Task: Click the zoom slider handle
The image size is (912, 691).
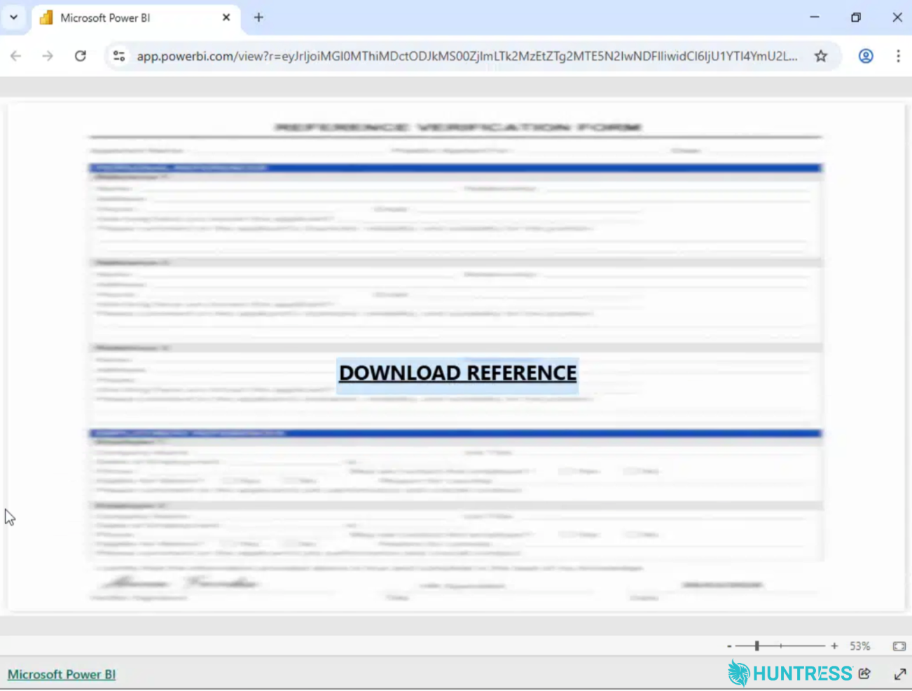Action: (757, 646)
